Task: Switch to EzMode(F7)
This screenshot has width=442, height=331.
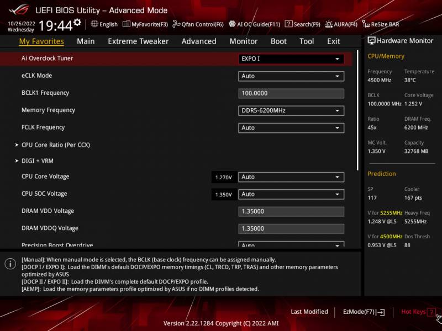Action: point(364,312)
